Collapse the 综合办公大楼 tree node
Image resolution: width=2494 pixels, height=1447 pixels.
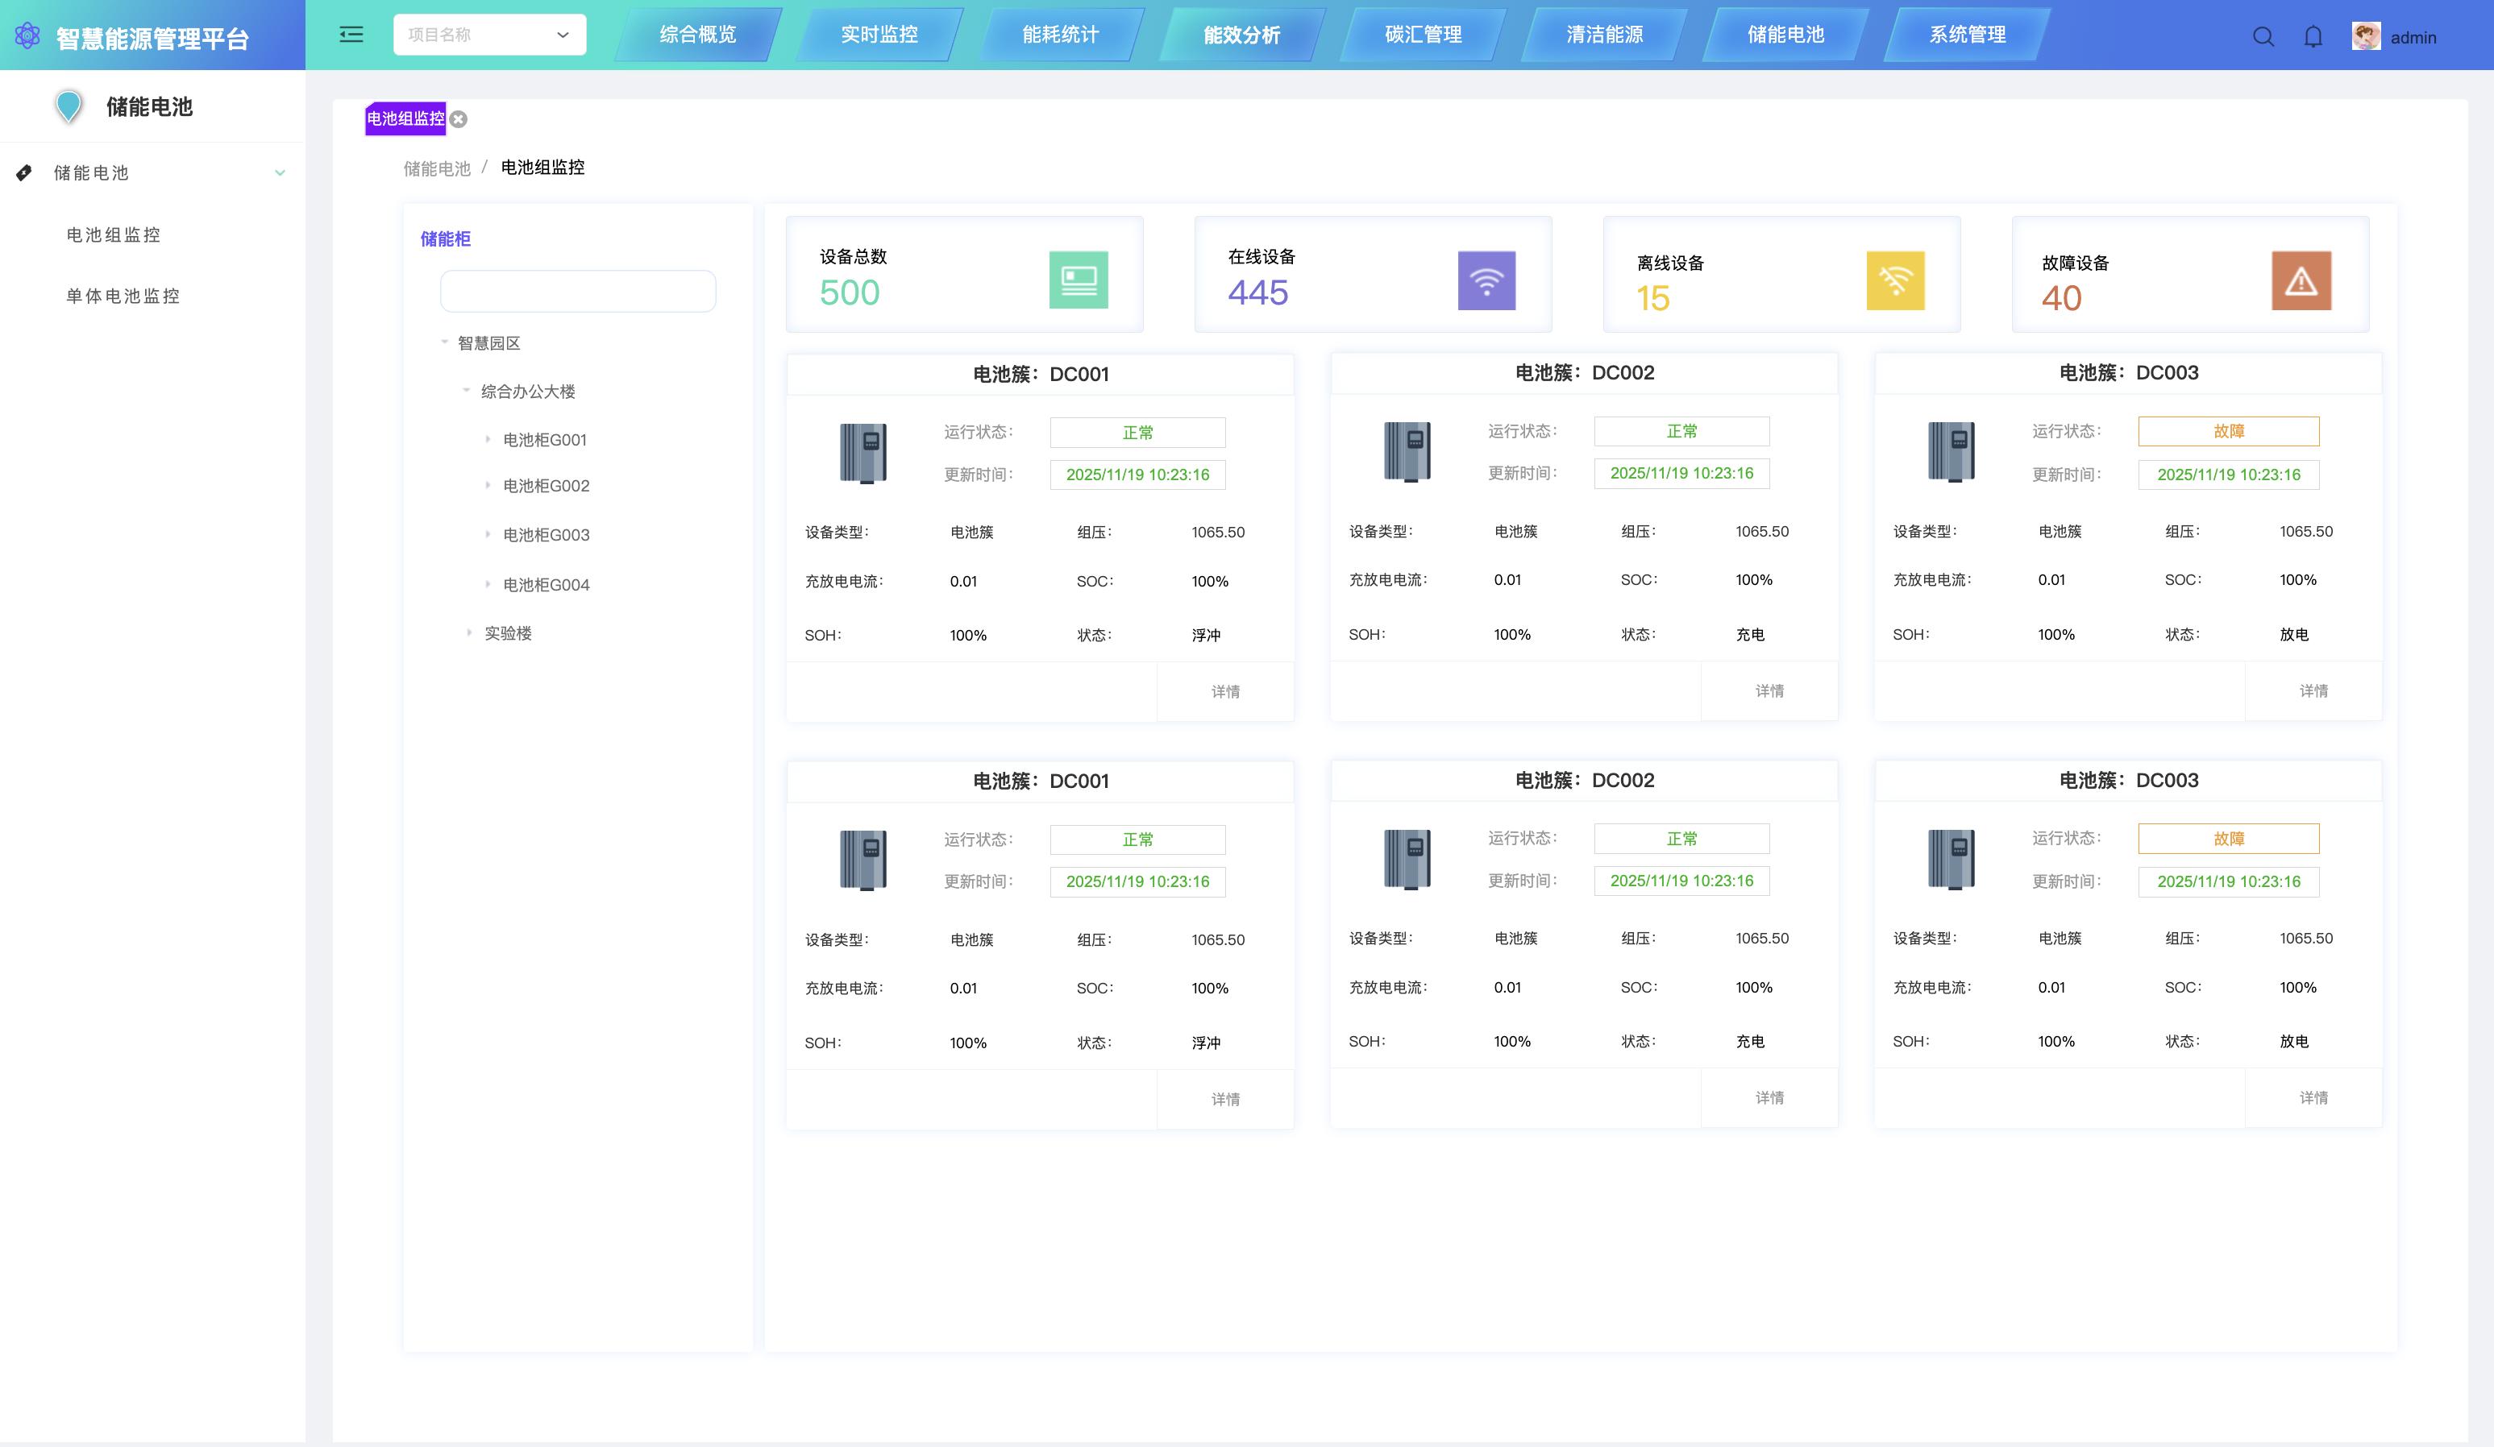click(x=466, y=391)
